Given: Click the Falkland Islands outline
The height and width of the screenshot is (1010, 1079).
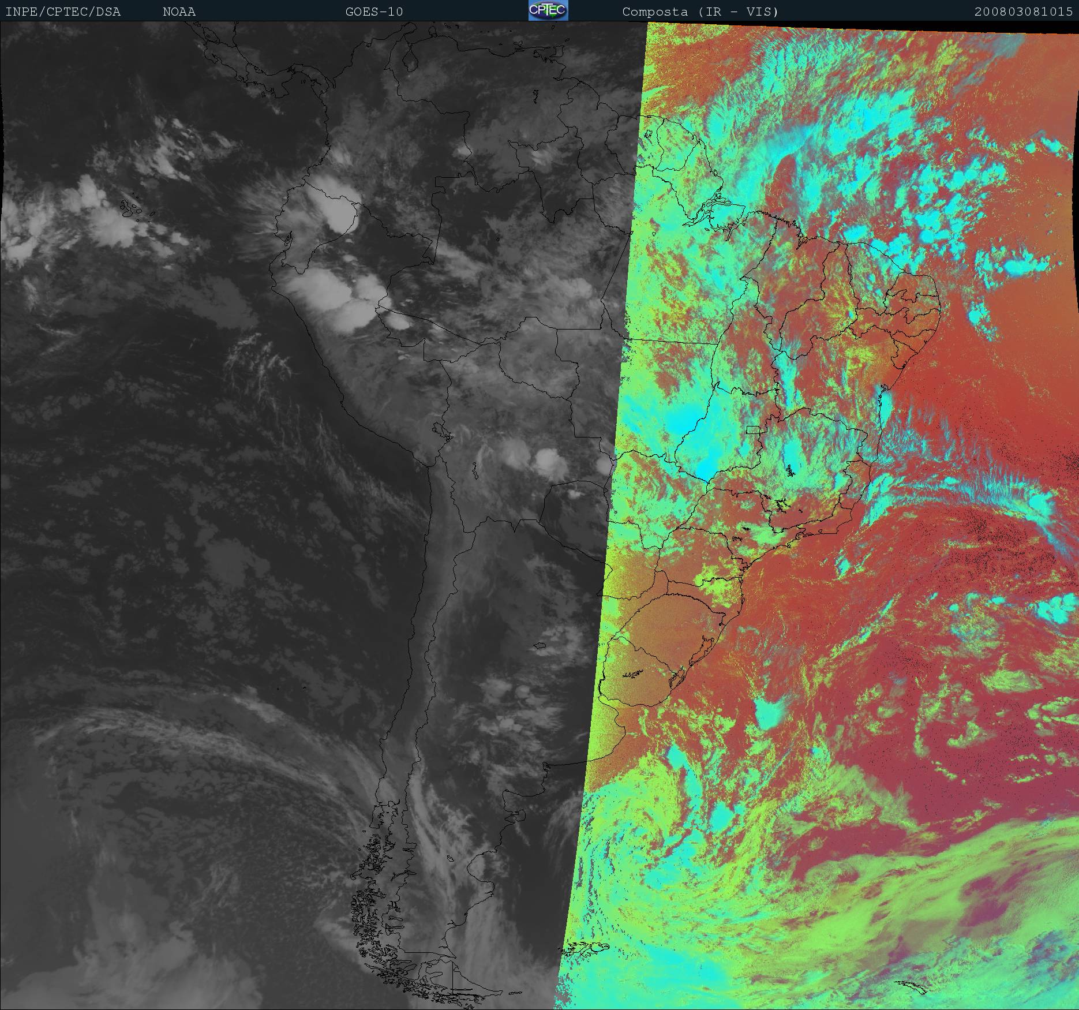Looking at the screenshot, I should (x=586, y=947).
